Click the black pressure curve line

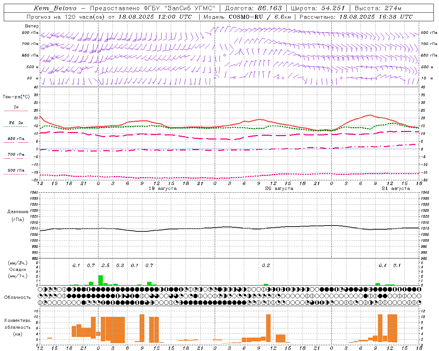click(229, 228)
